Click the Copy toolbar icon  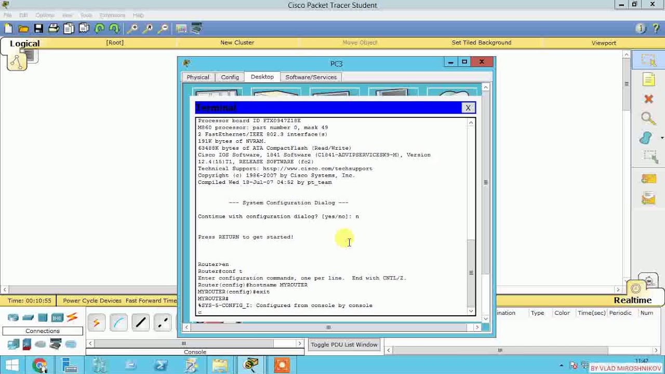pos(69,29)
